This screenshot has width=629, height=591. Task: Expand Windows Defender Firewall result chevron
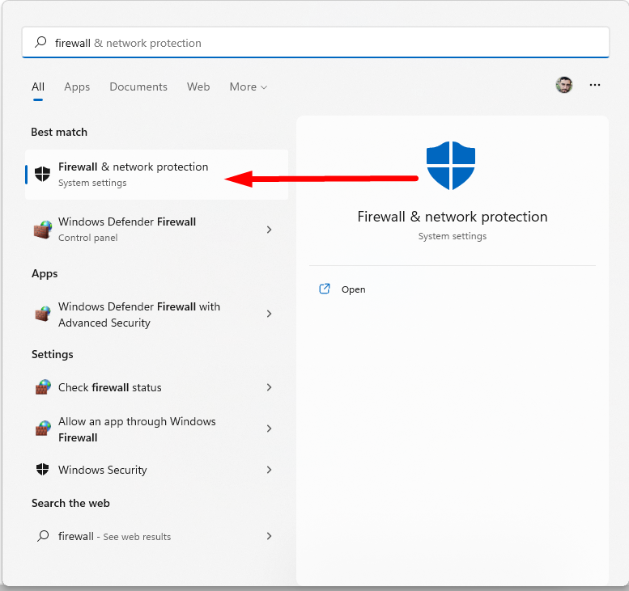click(270, 230)
